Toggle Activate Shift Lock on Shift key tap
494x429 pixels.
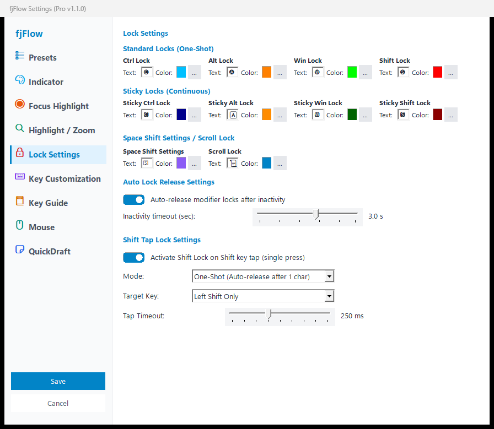tap(133, 258)
